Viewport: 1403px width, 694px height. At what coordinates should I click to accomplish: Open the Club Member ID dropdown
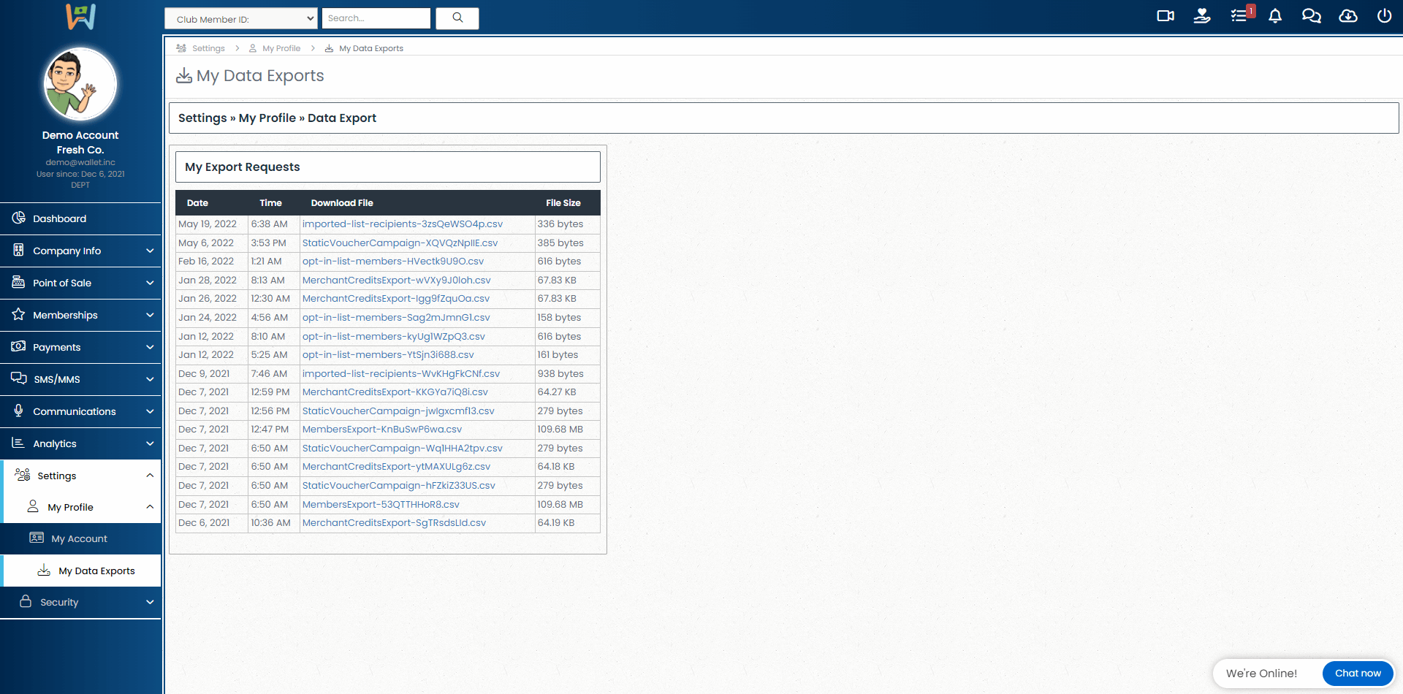tap(241, 19)
